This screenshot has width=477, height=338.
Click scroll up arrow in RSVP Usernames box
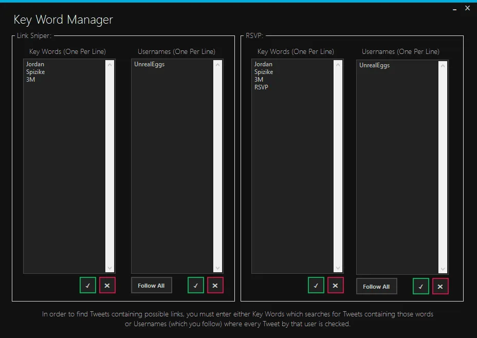pyautogui.click(x=443, y=66)
